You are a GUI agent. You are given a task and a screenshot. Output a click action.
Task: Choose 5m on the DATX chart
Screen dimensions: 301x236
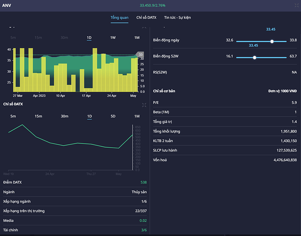pos(13,116)
